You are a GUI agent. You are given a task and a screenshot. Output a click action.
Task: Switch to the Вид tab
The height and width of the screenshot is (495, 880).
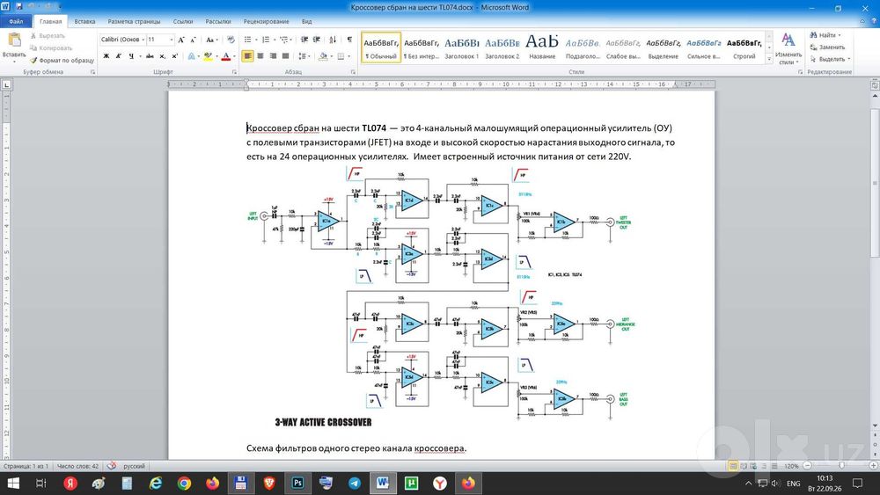(x=306, y=21)
